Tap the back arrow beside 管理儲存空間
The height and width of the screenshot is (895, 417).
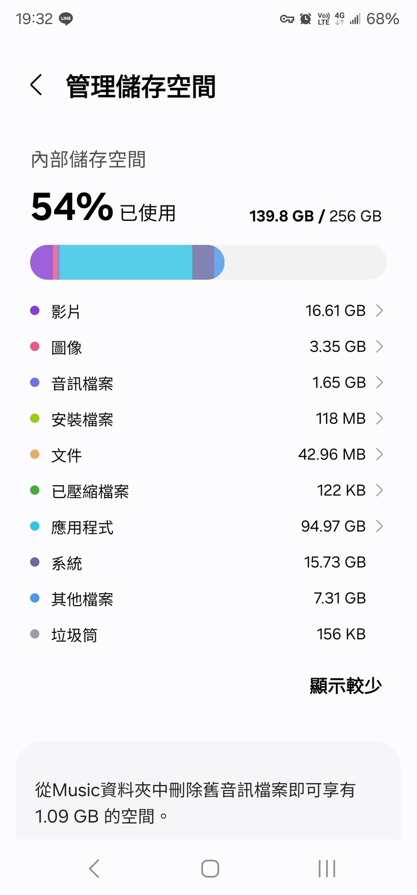pyautogui.click(x=36, y=85)
